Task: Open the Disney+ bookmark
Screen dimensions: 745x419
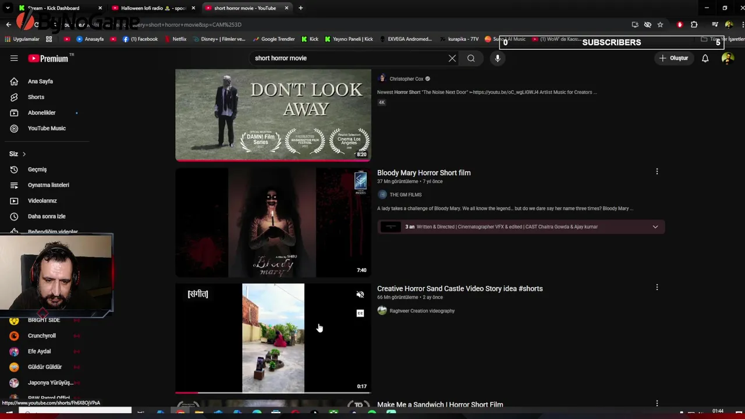Action: click(219, 39)
